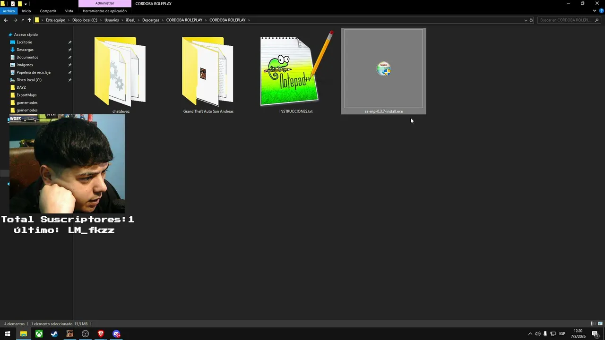Viewport: 605px width, 340px height.
Task: Open OBS Studio from the taskbar
Action: [x=86, y=334]
